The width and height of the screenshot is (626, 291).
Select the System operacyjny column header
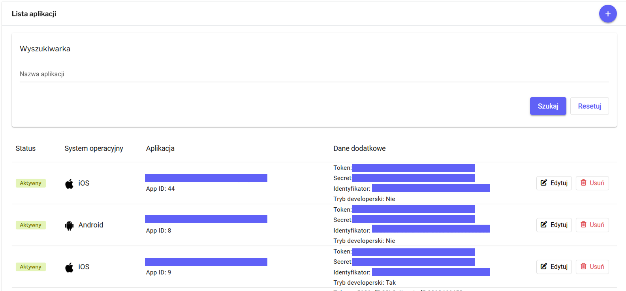(x=94, y=148)
